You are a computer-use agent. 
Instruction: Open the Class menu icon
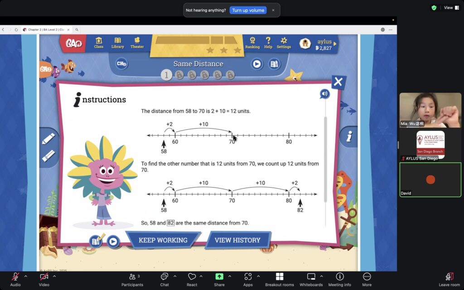(99, 43)
